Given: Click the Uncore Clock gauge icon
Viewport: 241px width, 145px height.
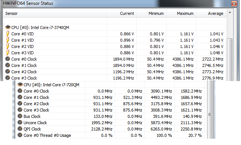Looking at the screenshot, I should (x=20, y=122).
